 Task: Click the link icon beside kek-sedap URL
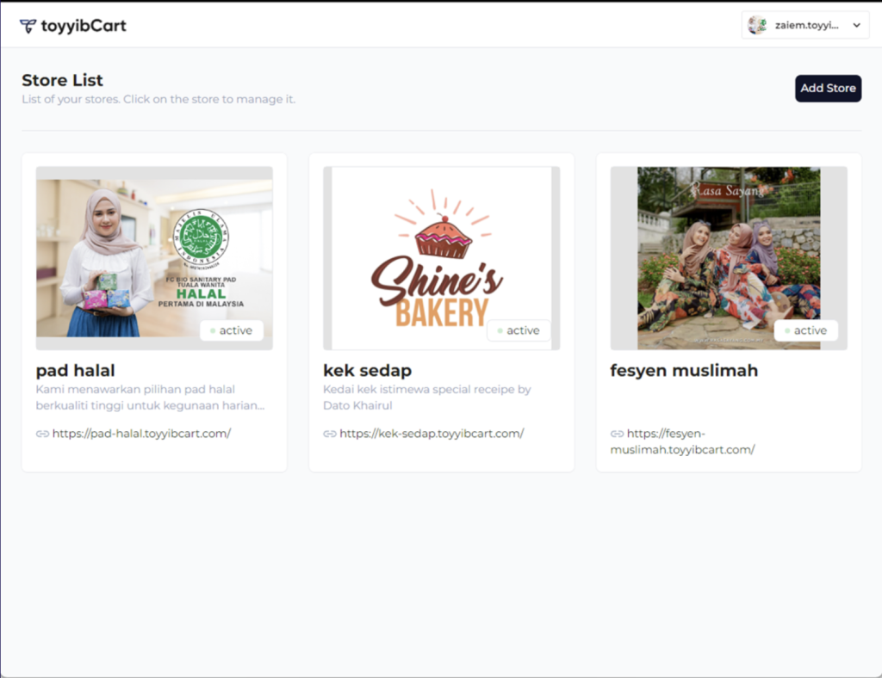330,434
